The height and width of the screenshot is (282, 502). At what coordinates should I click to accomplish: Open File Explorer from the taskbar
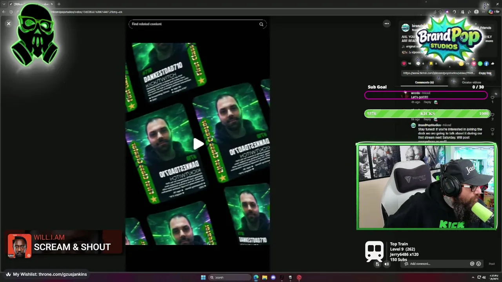pos(265,277)
